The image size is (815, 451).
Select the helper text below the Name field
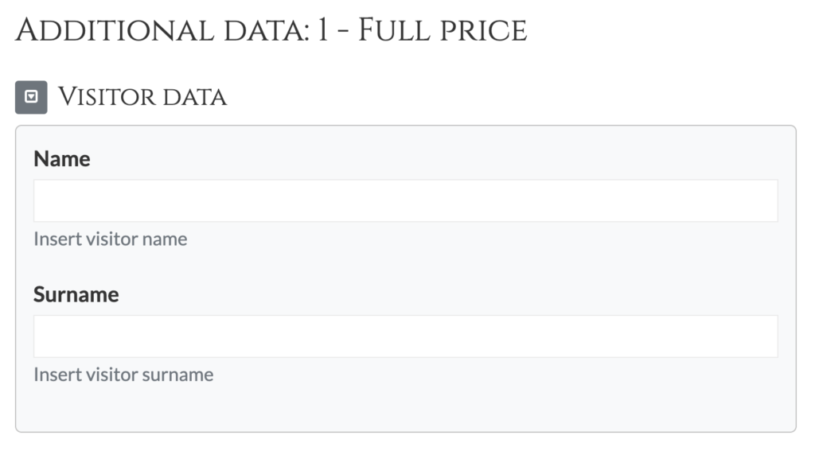[x=111, y=239]
